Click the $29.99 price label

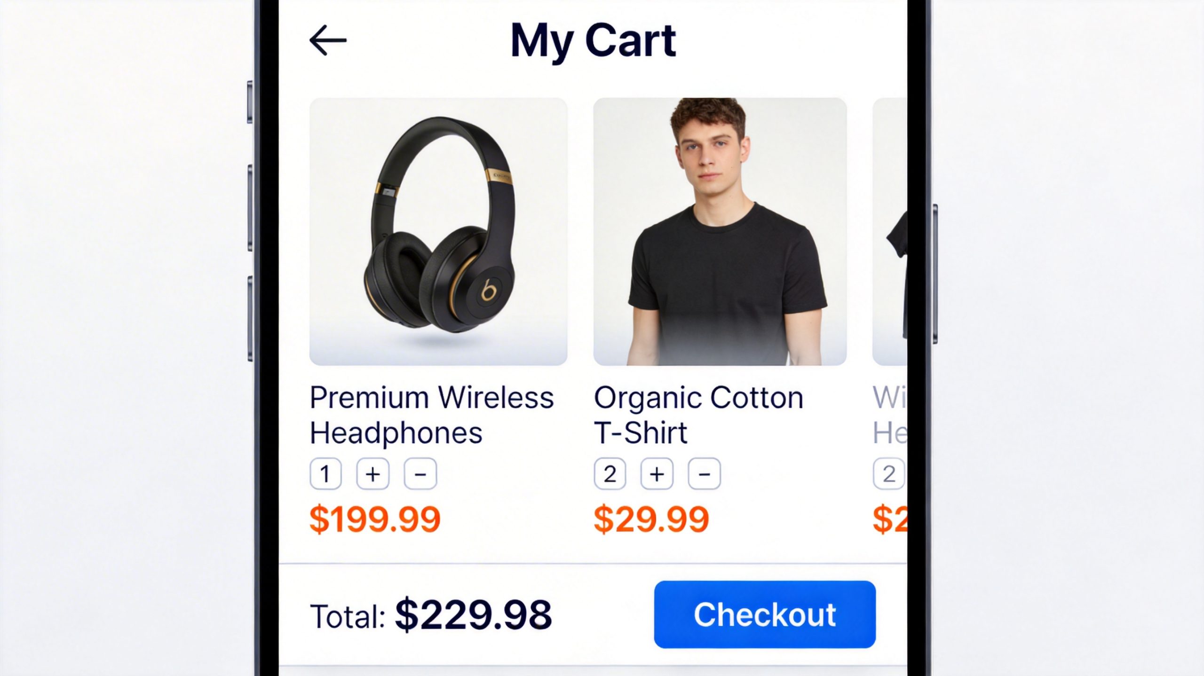651,519
